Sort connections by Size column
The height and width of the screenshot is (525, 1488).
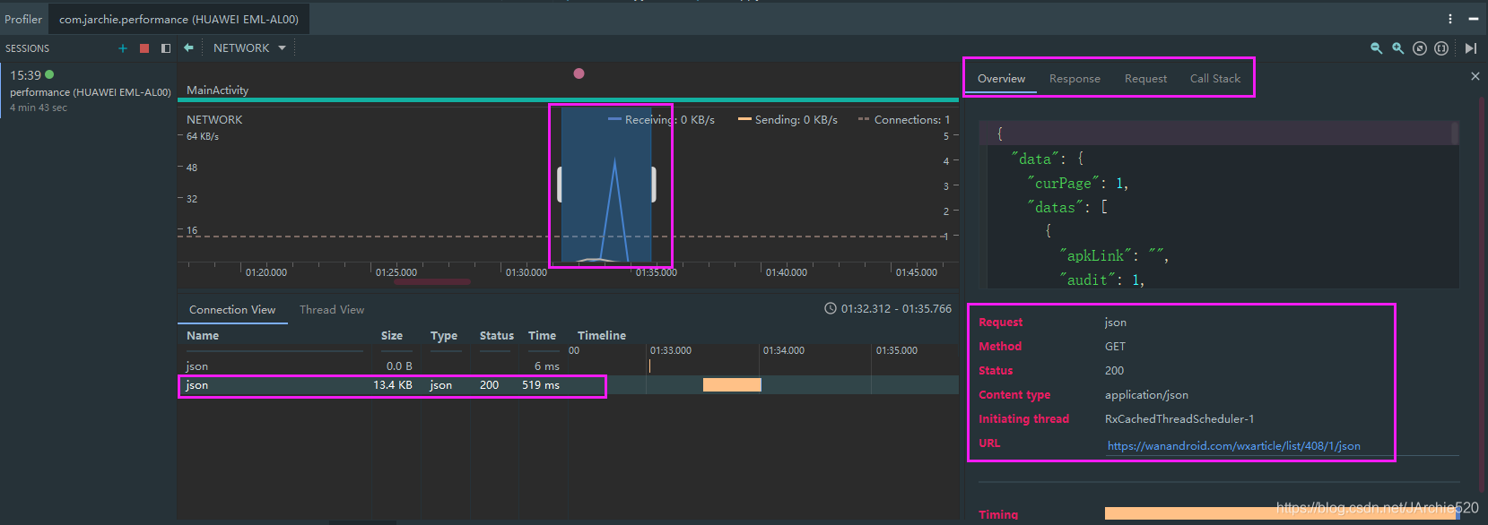pos(392,336)
